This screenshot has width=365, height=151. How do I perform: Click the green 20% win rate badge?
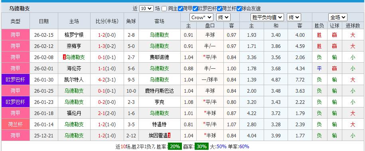(x=175, y=146)
